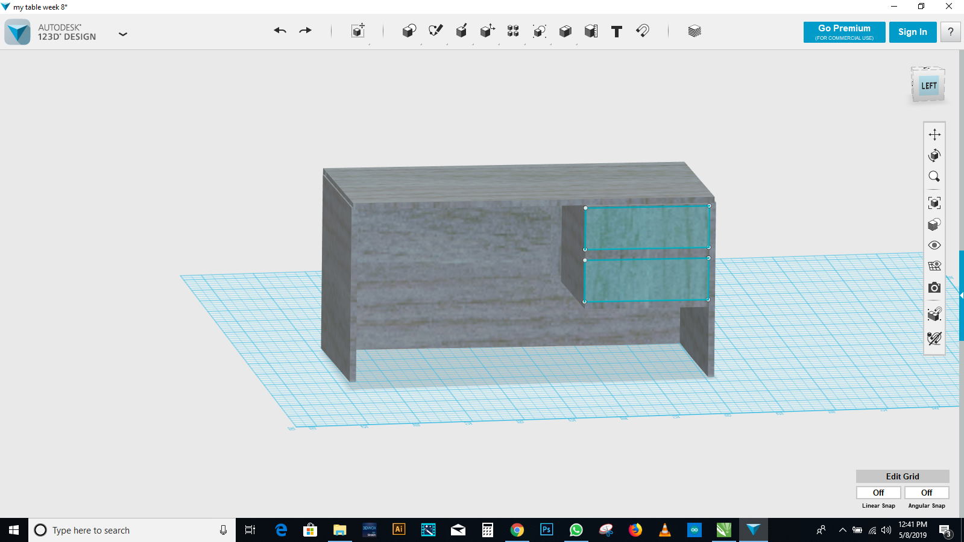This screenshot has height=542, width=964.
Task: Toggle the eye visibility icon
Action: click(x=934, y=245)
